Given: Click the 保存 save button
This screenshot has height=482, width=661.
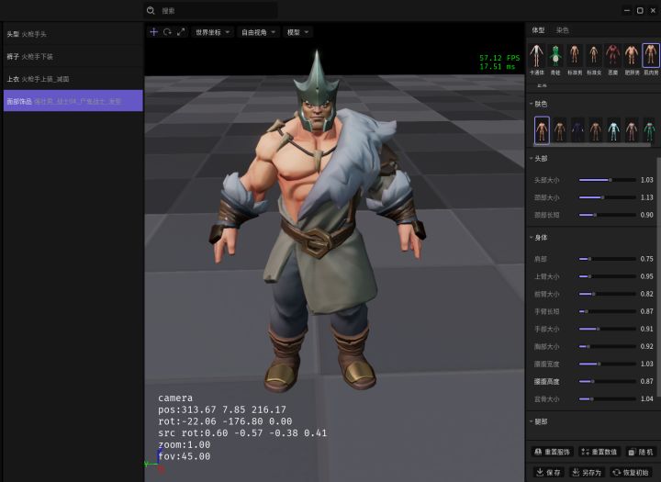Looking at the screenshot, I should pyautogui.click(x=548, y=472).
